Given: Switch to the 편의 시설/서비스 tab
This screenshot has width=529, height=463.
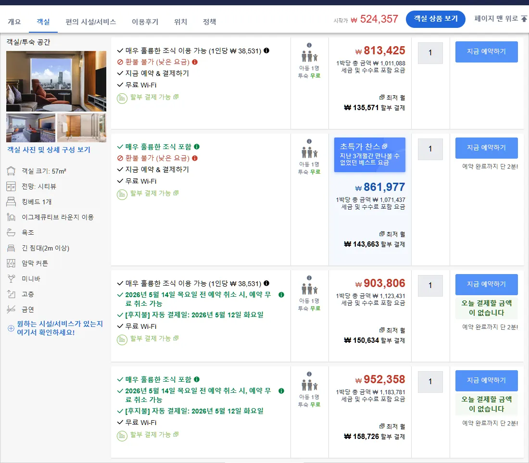Looking at the screenshot, I should tap(91, 22).
